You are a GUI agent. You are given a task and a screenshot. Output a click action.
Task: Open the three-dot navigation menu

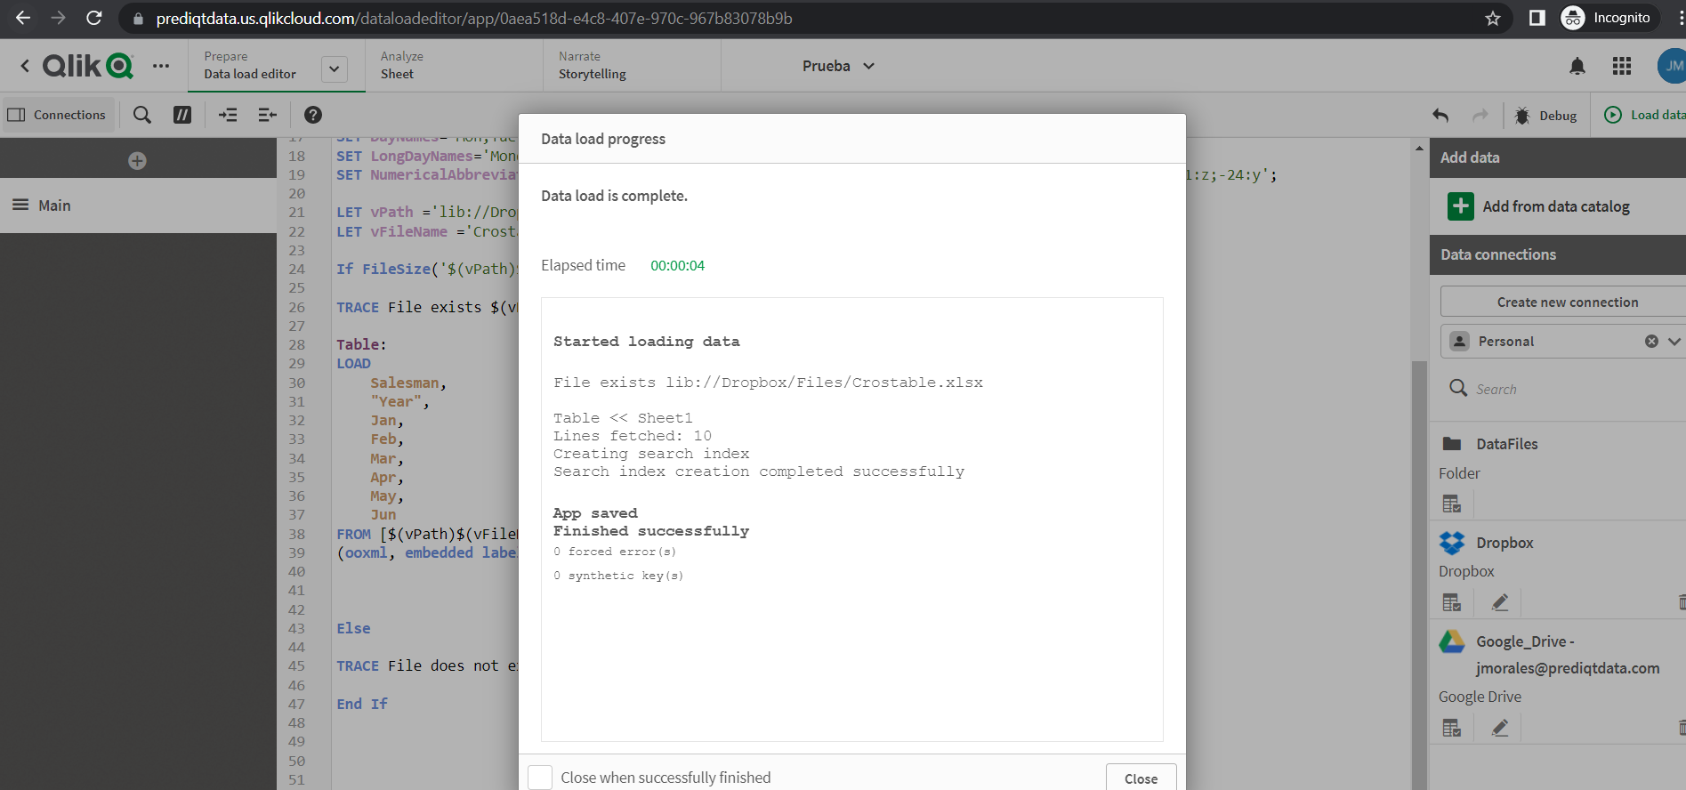pos(161,66)
